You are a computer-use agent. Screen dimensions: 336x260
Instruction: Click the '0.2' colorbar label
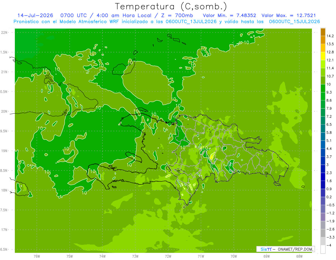click(x=329, y=197)
